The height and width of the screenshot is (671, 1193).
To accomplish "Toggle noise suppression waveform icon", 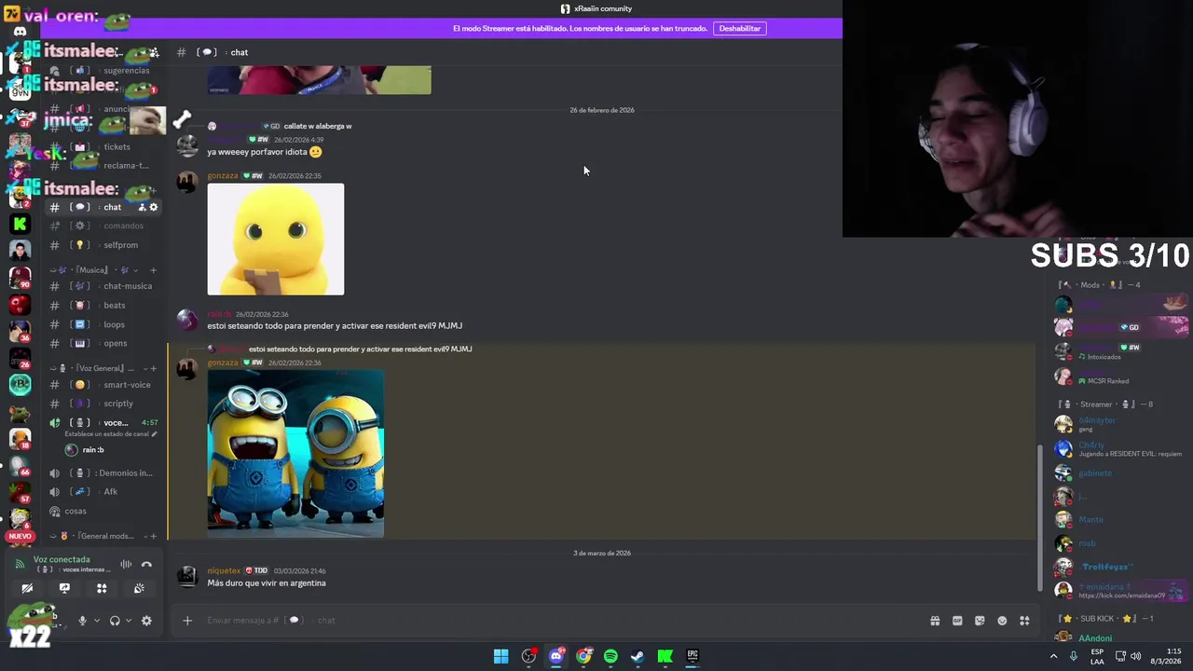I will tap(126, 564).
